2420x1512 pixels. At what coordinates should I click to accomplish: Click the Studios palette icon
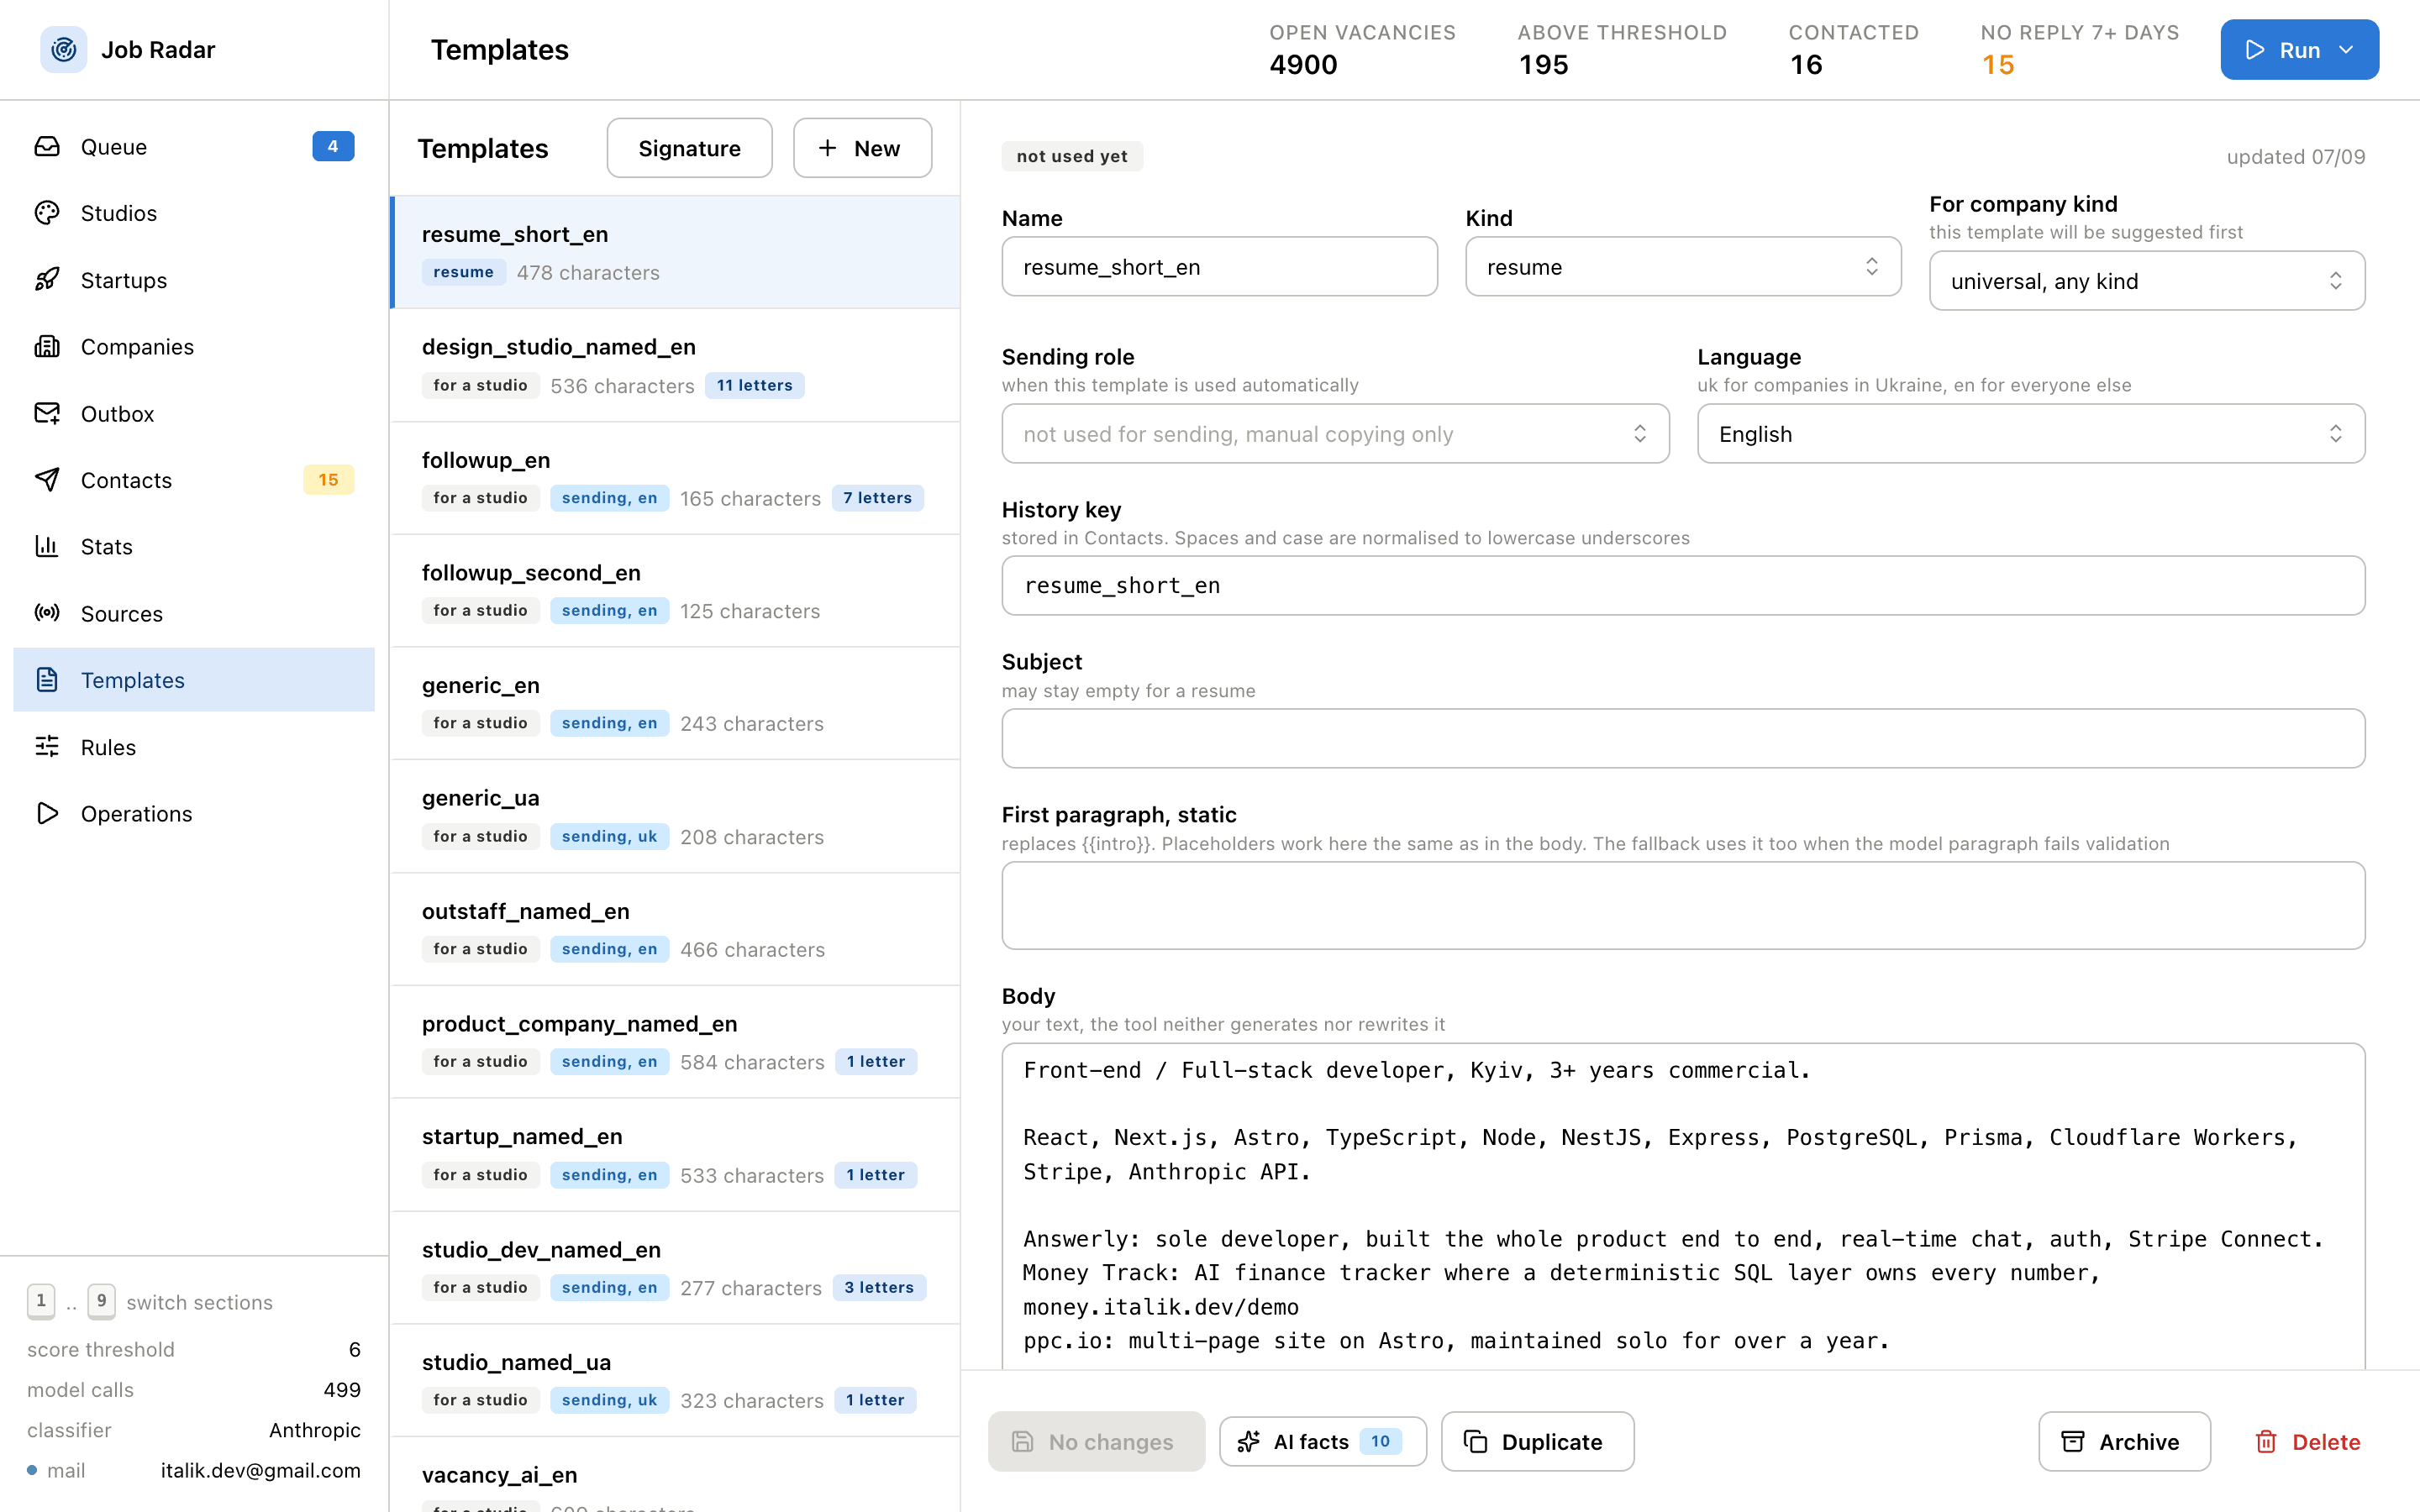pos(47,213)
